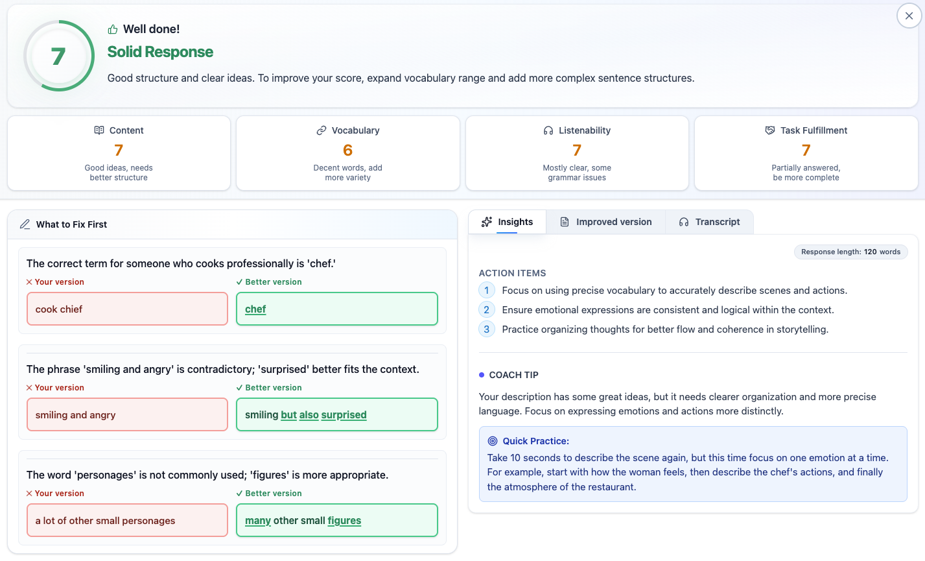Click the 'a lot of other small personages' box
The width and height of the screenshot is (925, 561).
point(127,520)
